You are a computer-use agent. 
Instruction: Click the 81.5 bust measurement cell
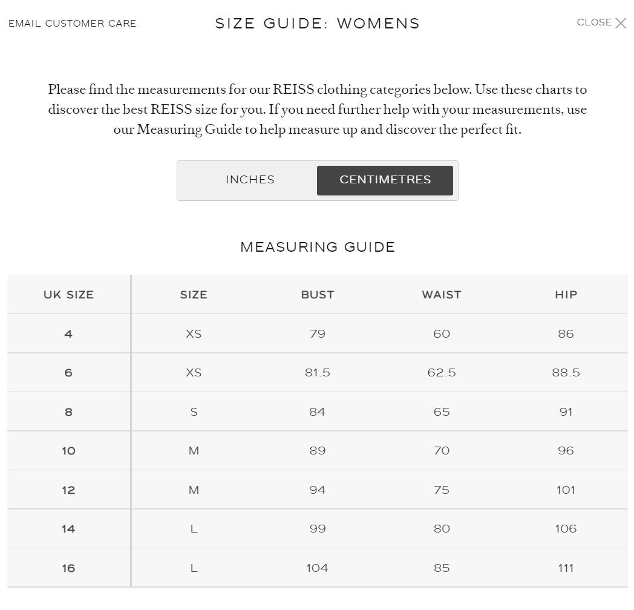coord(318,373)
